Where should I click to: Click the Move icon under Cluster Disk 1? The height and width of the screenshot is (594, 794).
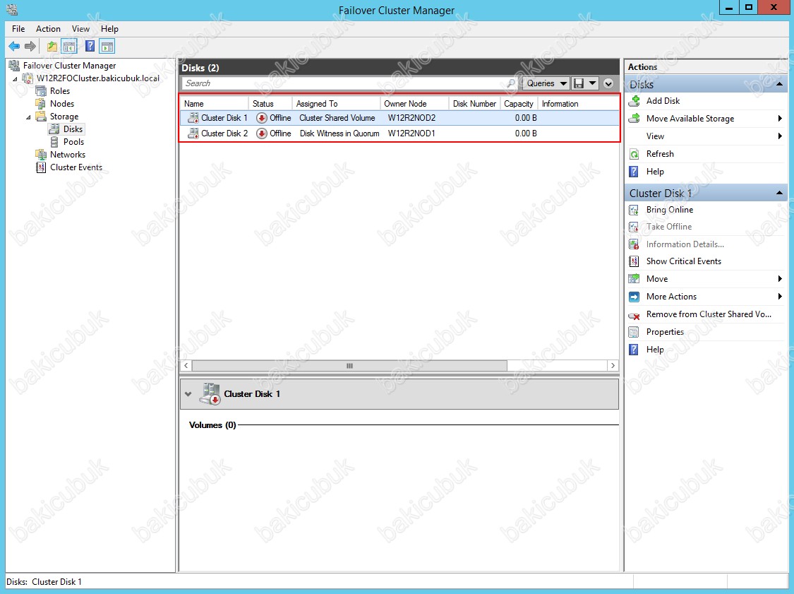point(634,279)
